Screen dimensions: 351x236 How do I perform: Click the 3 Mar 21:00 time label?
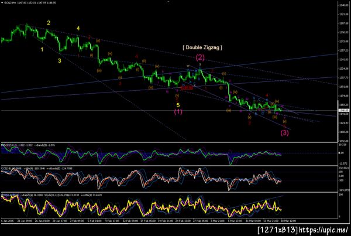tap(218, 221)
